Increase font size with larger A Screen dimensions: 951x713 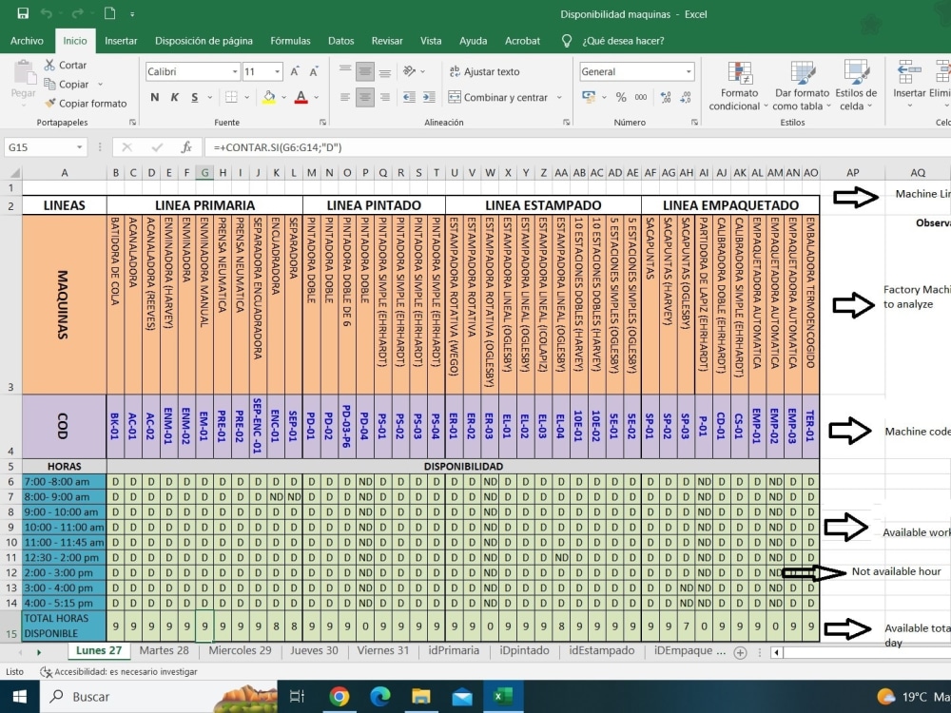(295, 71)
